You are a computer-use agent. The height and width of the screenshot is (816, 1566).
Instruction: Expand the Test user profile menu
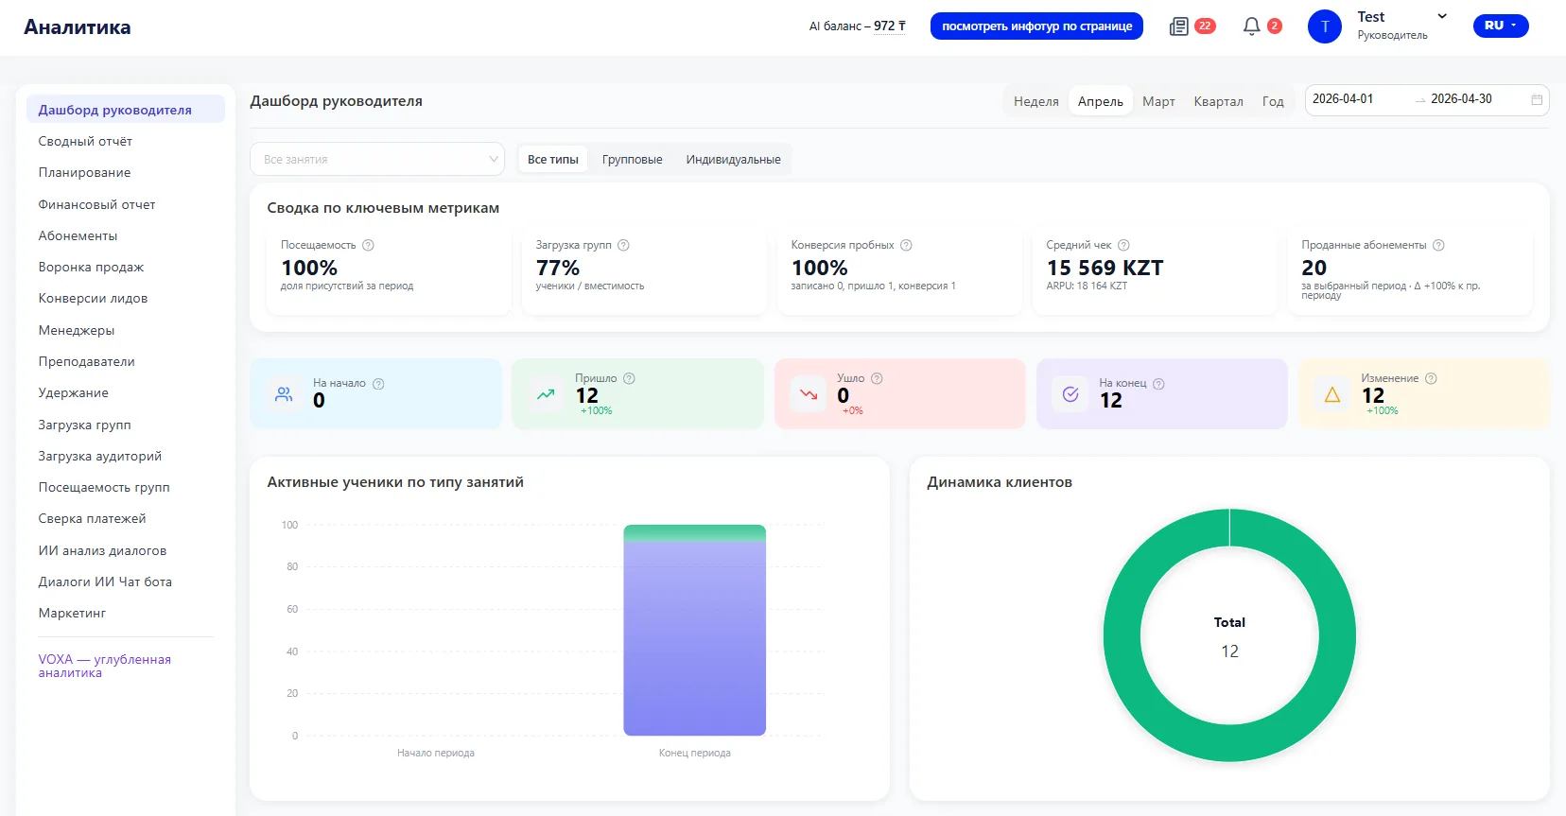(x=1442, y=16)
